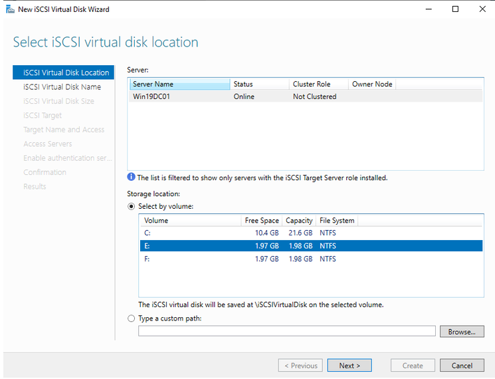Sort servers by Server Name column

point(179,84)
